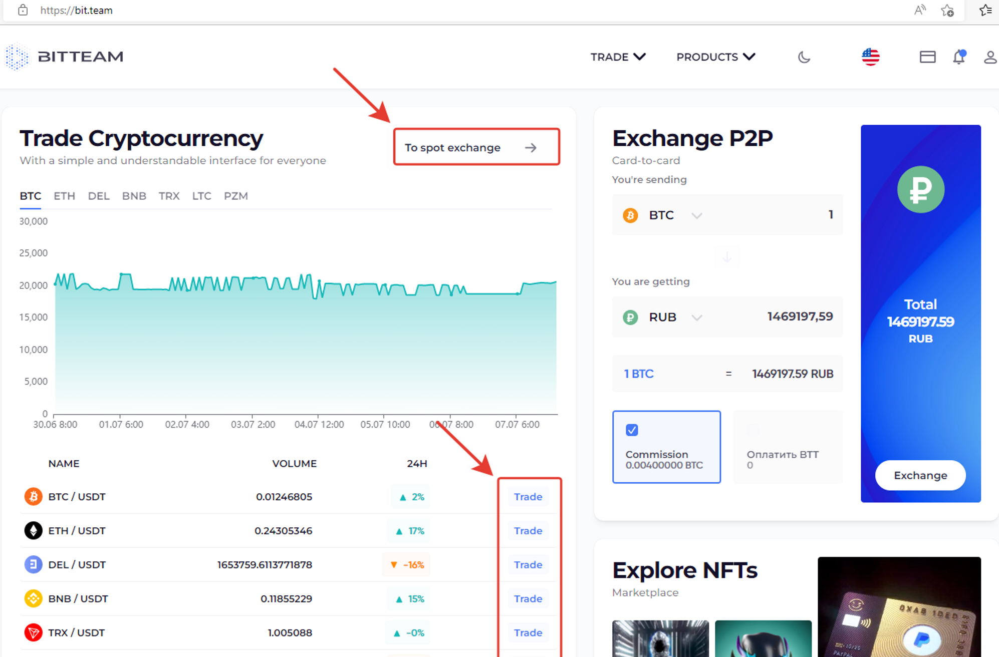This screenshot has height=657, width=999.
Task: Click the ETH coin icon in pairs table
Action: (x=33, y=531)
